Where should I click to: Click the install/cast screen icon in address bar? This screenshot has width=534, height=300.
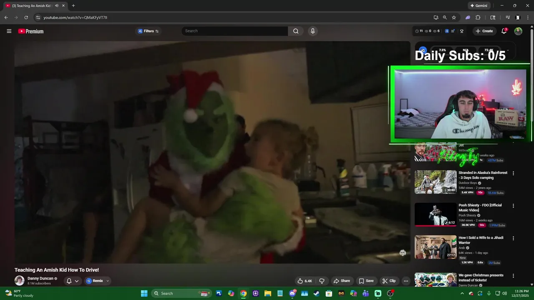click(x=436, y=17)
